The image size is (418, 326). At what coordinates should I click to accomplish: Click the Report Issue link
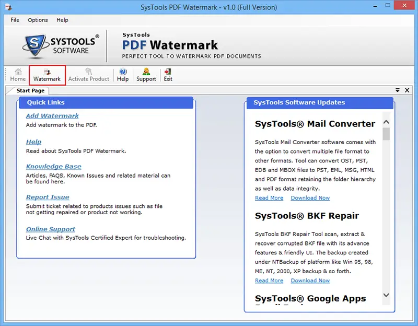[x=48, y=197]
